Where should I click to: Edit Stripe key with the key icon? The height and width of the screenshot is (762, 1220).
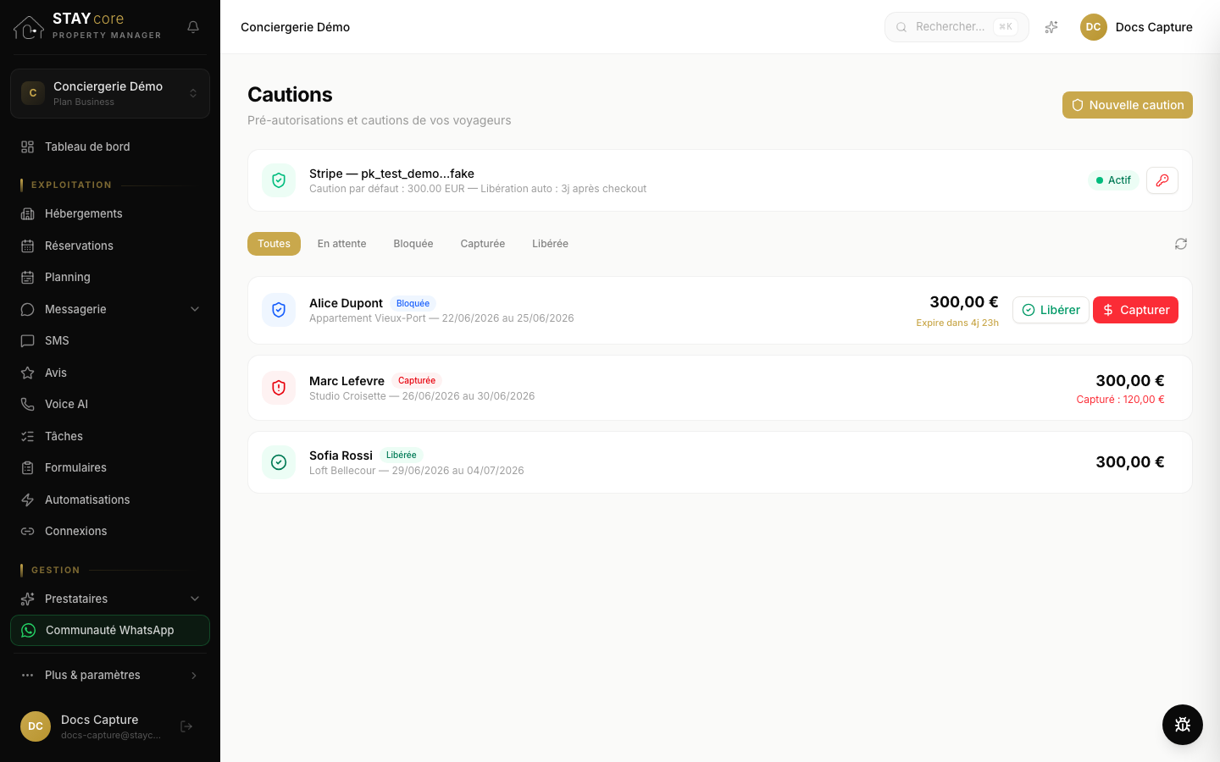point(1162,180)
